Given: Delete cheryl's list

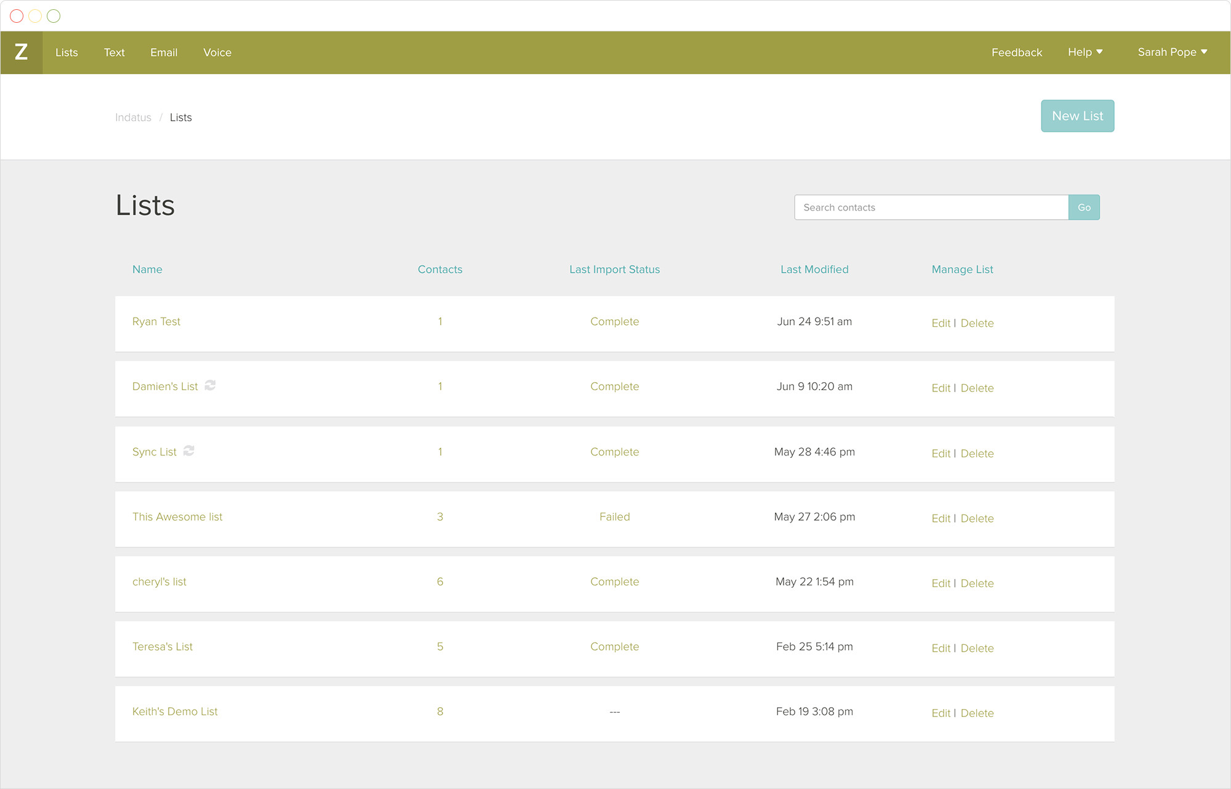Looking at the screenshot, I should coord(977,583).
